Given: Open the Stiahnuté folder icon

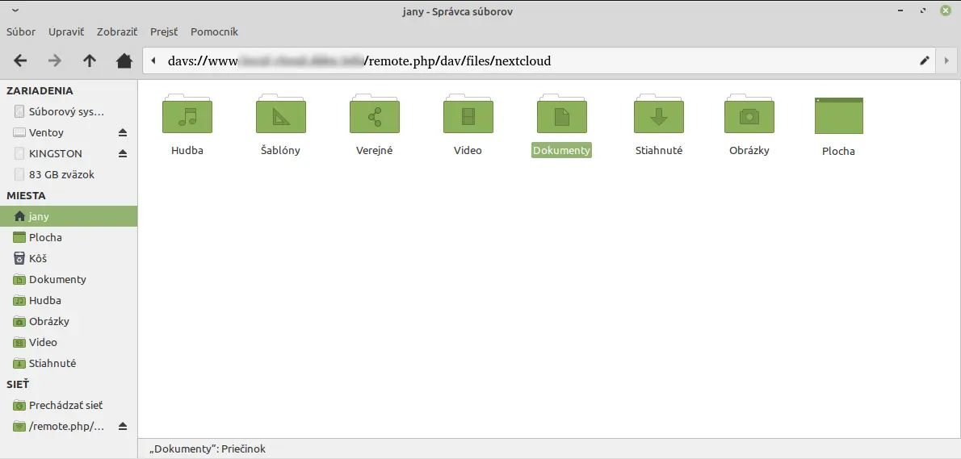Looking at the screenshot, I should [x=659, y=114].
